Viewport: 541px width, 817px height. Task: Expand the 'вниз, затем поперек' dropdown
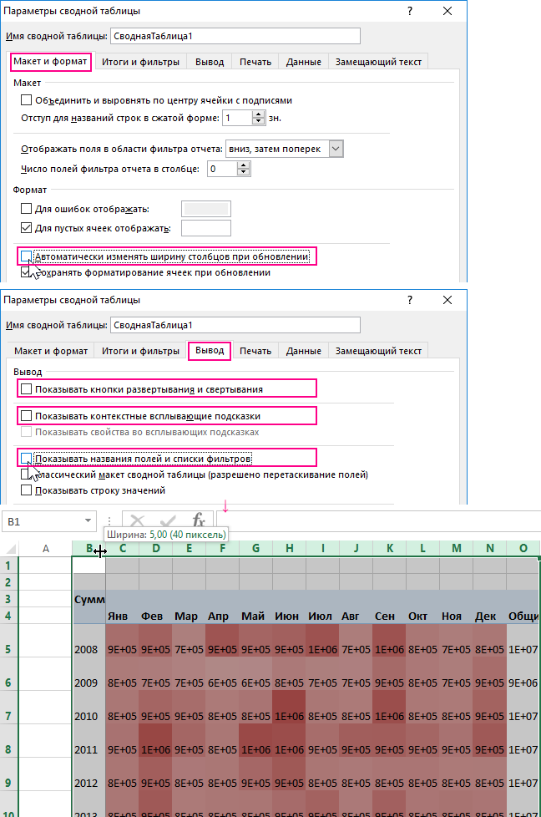336,148
